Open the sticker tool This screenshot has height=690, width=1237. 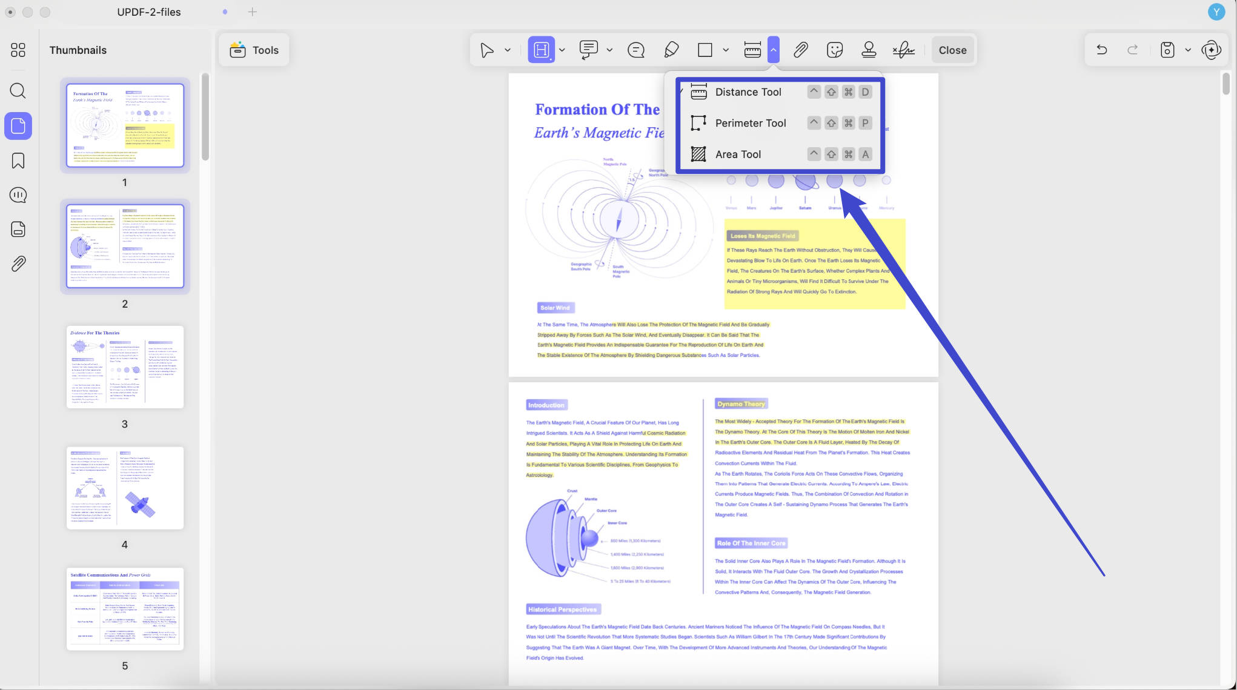pyautogui.click(x=835, y=50)
